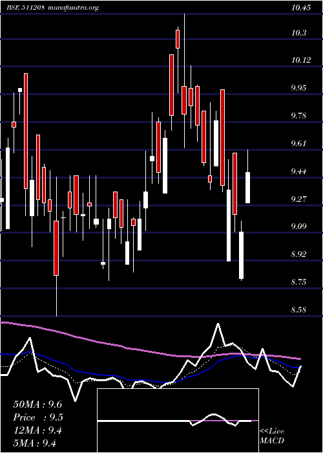This screenshot has height=453, width=323.
Task: Click the 10.12 price axis label
Action: point(301,60)
